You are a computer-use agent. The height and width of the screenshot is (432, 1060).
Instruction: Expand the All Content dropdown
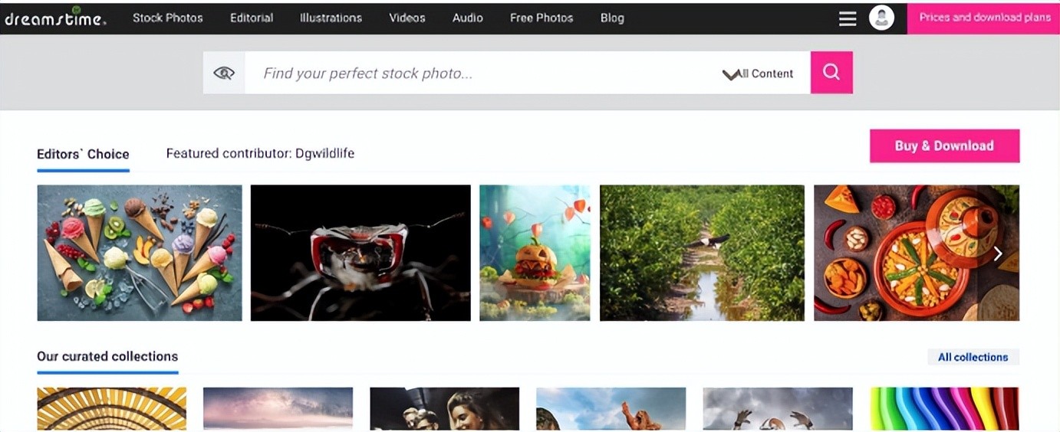(x=759, y=74)
